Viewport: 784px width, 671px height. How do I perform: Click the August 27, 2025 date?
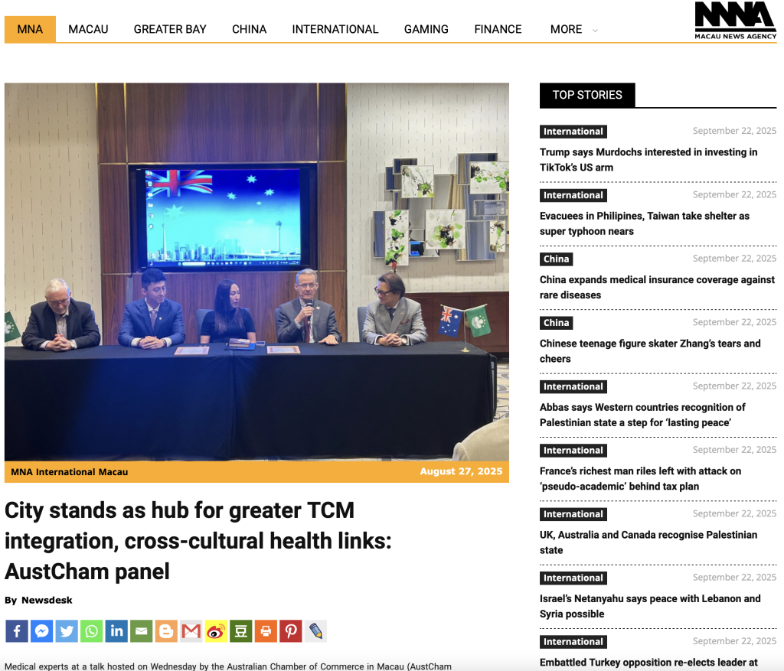click(x=461, y=471)
